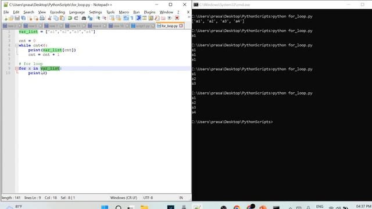
Task: Open the ? help menu
Action: (x=178, y=12)
